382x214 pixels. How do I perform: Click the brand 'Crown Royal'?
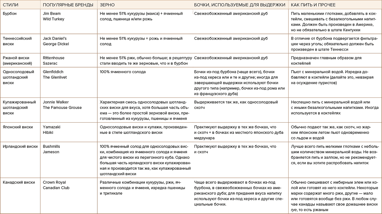54,182
